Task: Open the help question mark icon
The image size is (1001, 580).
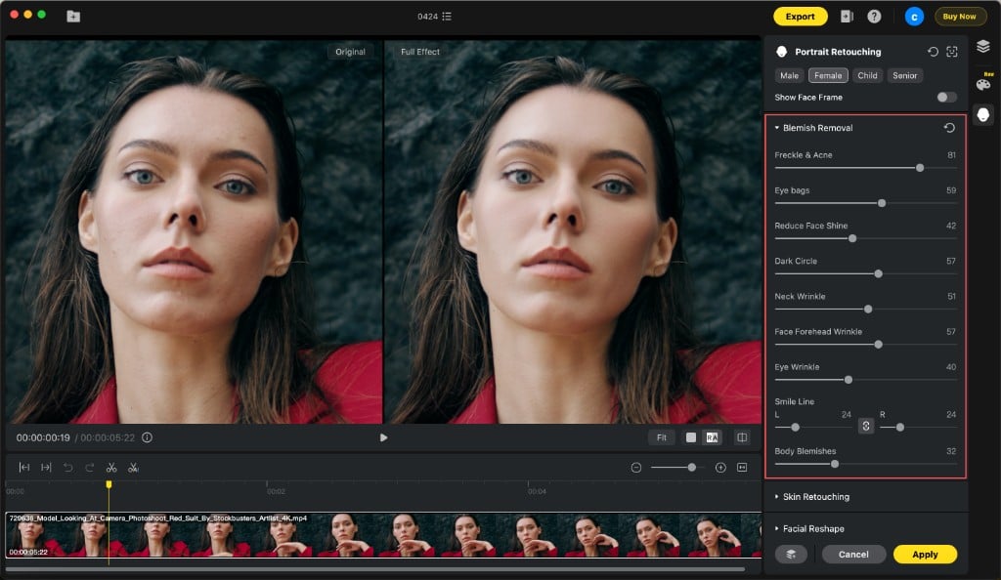Action: tap(875, 16)
